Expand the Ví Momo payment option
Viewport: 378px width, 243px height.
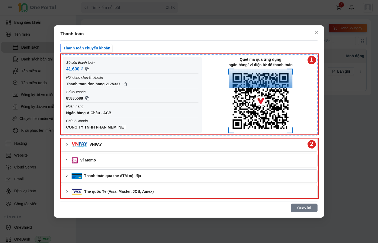(x=67, y=160)
